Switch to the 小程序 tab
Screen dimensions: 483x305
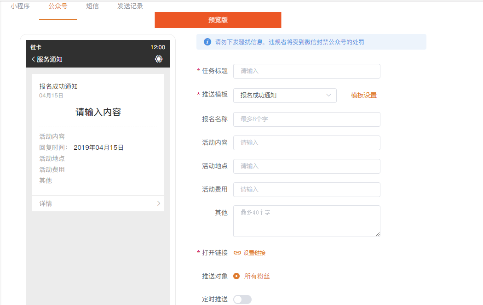point(20,6)
